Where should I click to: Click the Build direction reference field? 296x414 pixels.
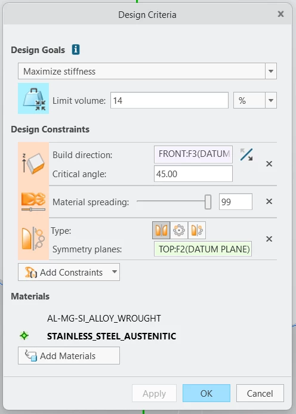click(x=193, y=154)
